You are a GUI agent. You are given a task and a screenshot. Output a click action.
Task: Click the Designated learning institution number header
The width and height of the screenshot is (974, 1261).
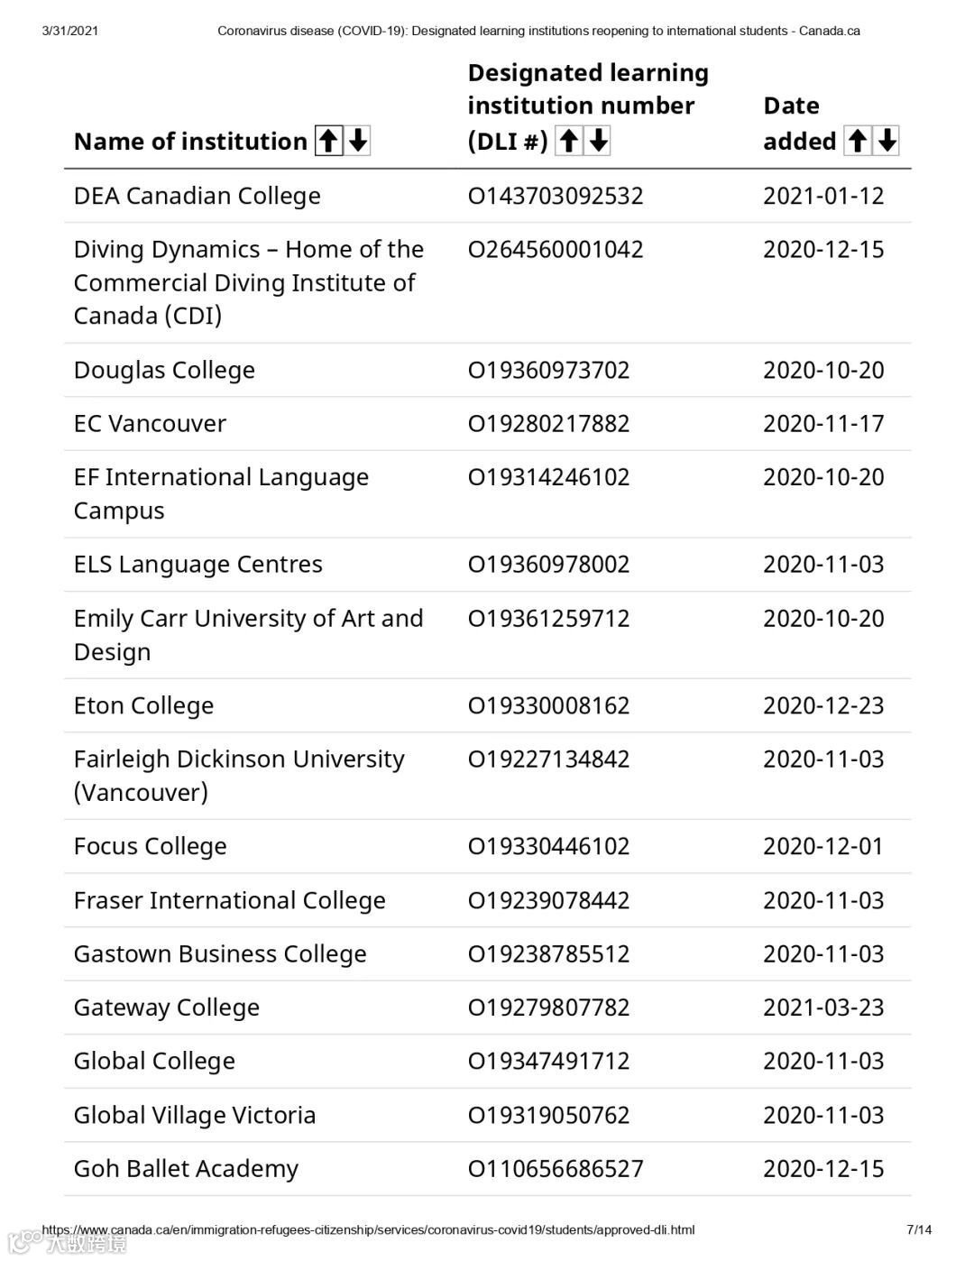pos(588,106)
